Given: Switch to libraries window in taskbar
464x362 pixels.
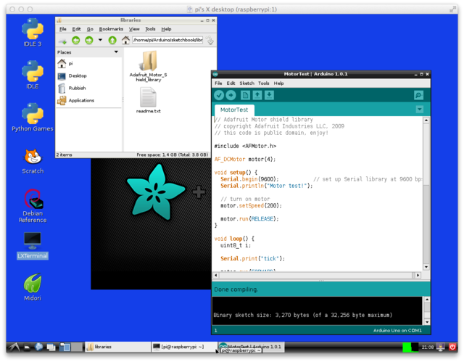Looking at the screenshot, I should coord(109,347).
